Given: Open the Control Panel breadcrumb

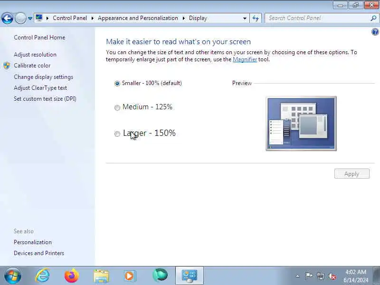Looking at the screenshot, I should (70, 18).
